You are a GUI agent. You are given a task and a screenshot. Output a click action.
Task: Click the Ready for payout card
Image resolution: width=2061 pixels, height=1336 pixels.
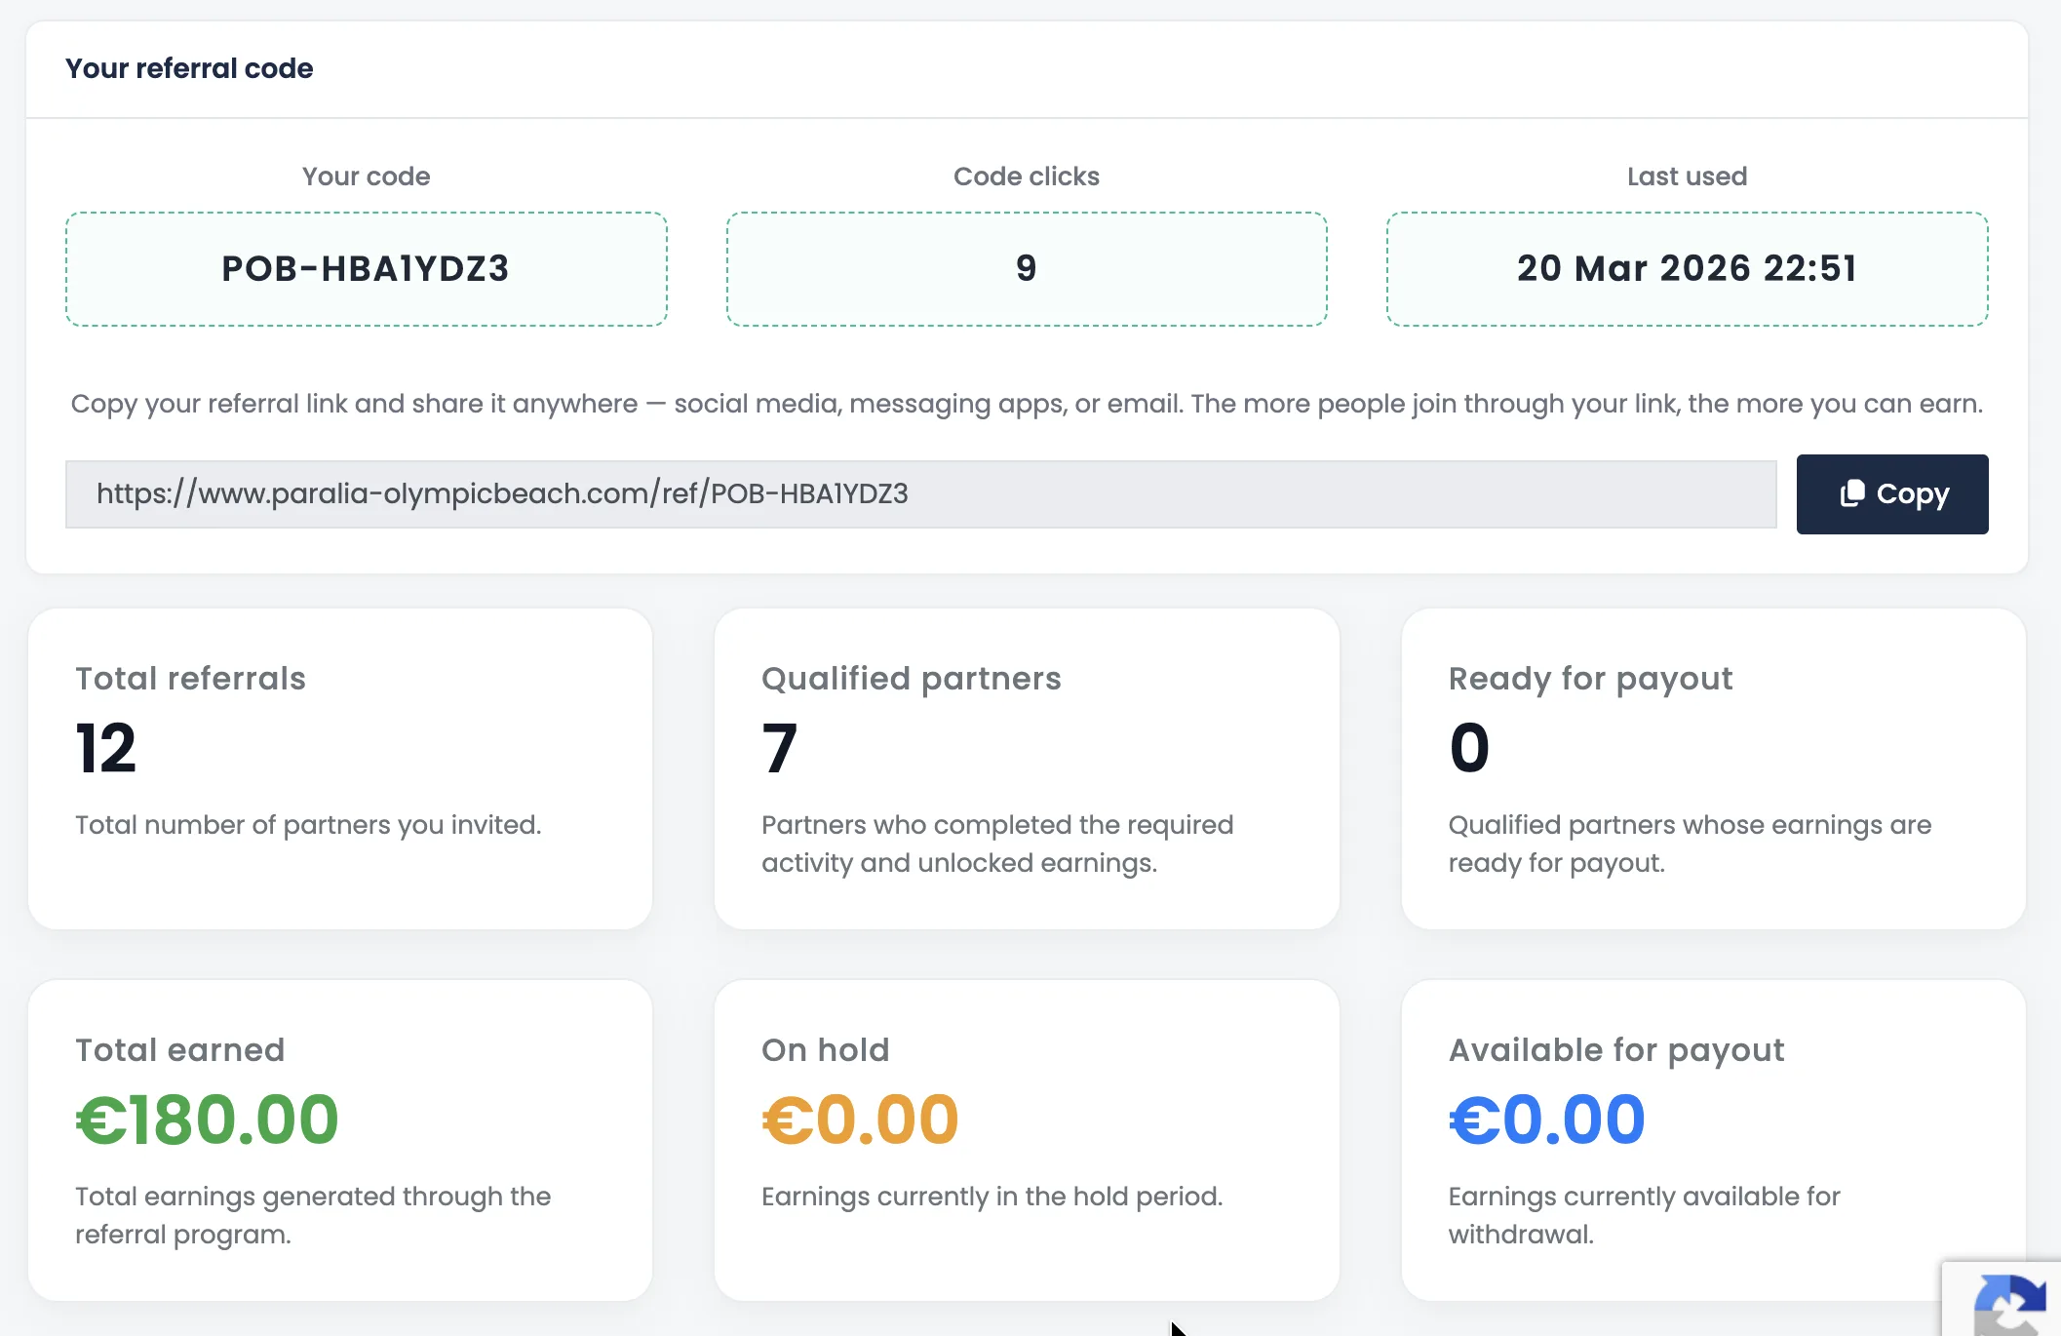pyautogui.click(x=1713, y=768)
